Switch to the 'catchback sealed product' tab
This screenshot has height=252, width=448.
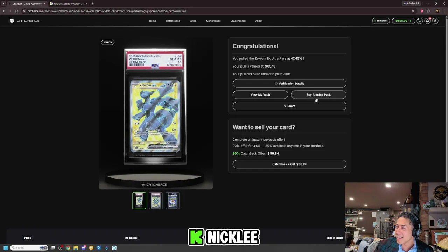pos(69,3)
